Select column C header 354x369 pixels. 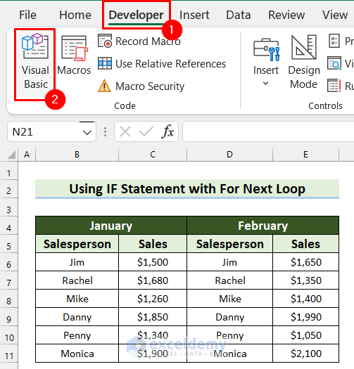(153, 155)
